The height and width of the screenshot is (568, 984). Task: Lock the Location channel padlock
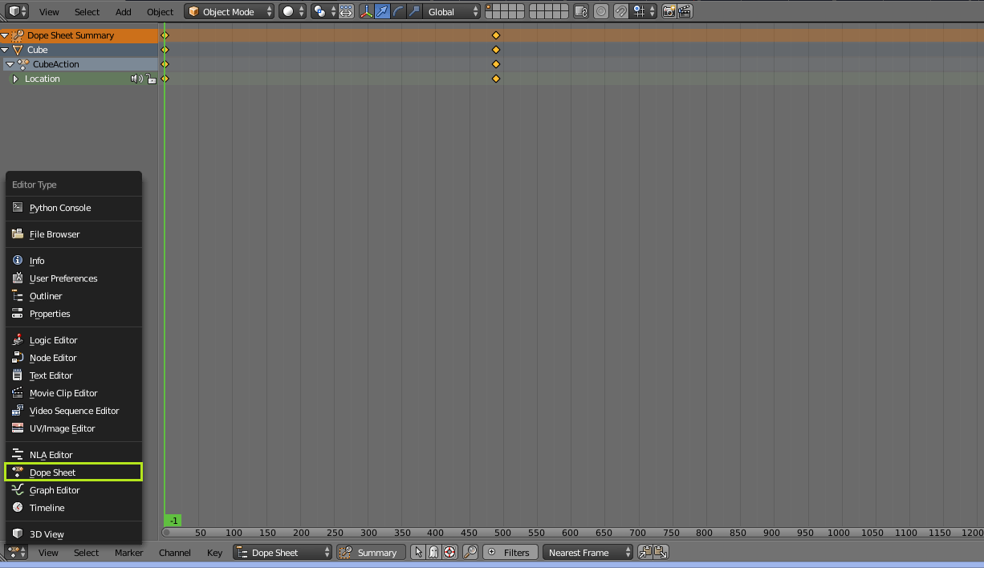point(151,79)
